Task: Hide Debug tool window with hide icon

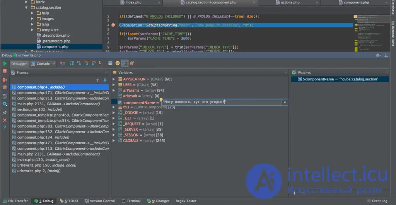Action: pyautogui.click(x=386, y=55)
